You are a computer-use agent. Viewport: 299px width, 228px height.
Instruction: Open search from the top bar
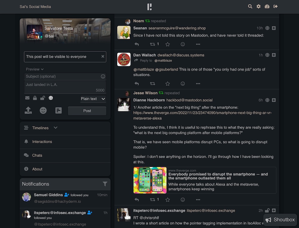[x=250, y=6]
